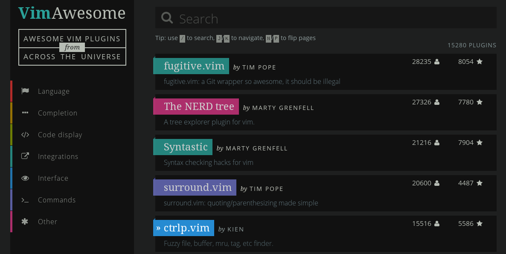This screenshot has width=506, height=254.
Task: Click the 'P' key hint in the tip
Action: coord(276,38)
